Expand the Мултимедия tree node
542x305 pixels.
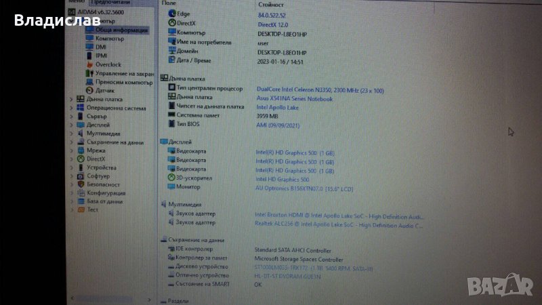(74, 134)
